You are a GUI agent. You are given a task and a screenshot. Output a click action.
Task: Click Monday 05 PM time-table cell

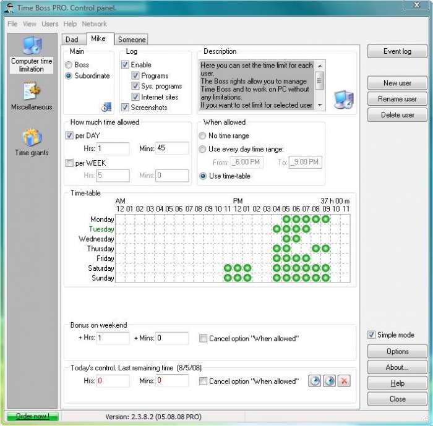286,219
